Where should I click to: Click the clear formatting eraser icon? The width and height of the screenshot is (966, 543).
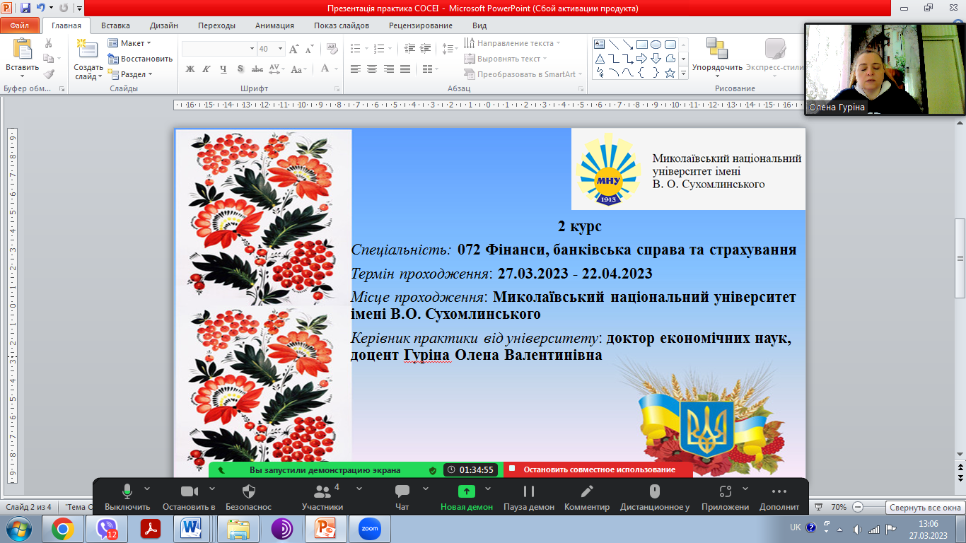click(x=330, y=49)
